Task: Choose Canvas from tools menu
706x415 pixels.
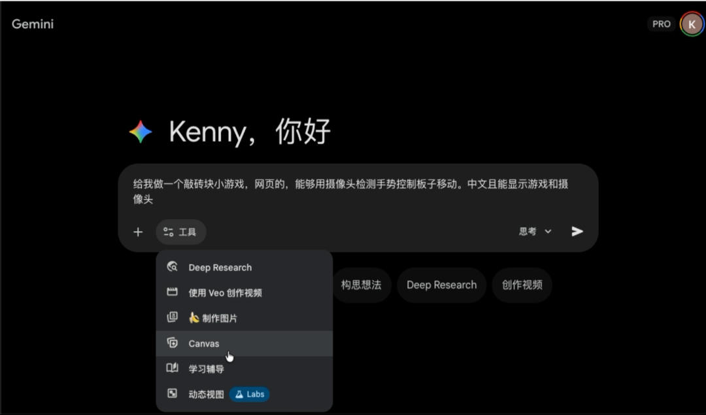Action: [x=244, y=343]
